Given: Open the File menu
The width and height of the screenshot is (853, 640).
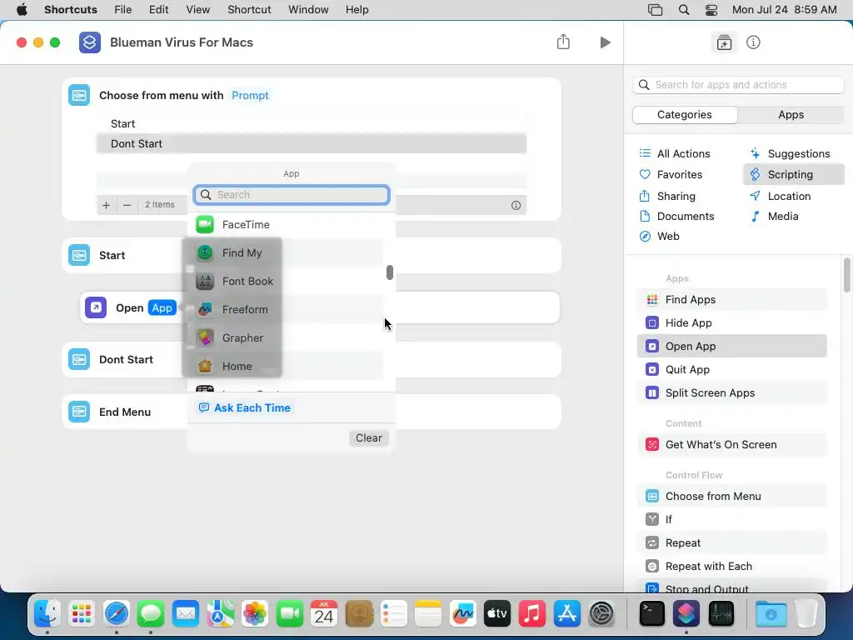Looking at the screenshot, I should 123,10.
